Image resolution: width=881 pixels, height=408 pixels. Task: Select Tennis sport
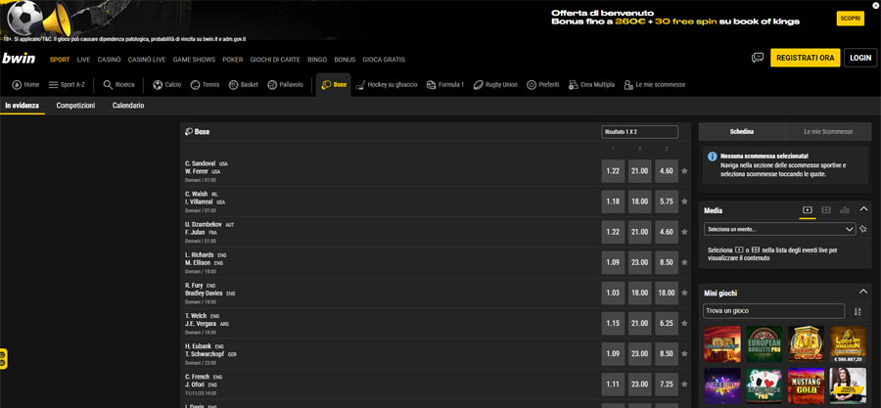click(205, 85)
